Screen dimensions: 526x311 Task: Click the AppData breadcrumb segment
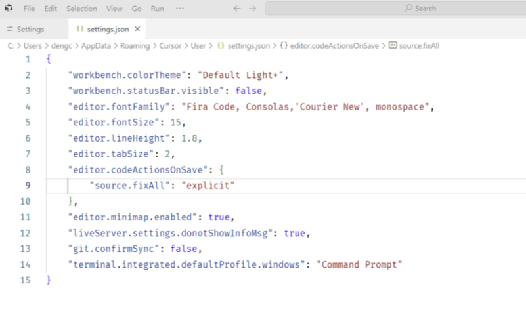coord(96,45)
